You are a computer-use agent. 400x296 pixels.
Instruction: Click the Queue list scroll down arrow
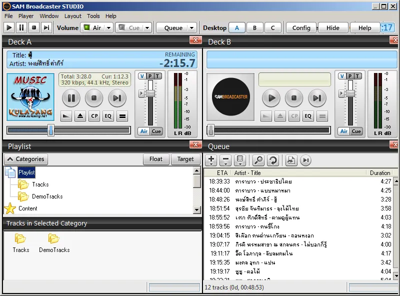click(396, 276)
